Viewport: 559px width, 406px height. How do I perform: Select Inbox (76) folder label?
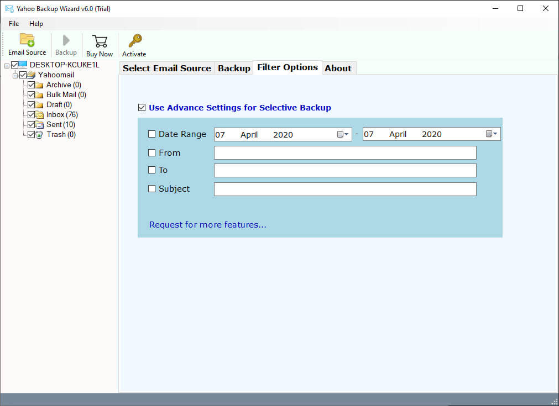62,115
